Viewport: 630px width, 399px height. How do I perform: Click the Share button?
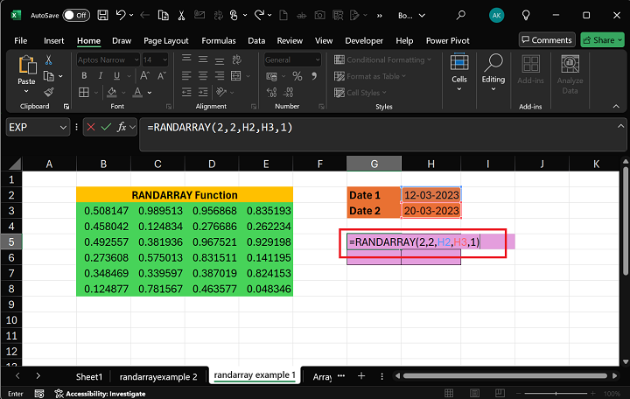tap(602, 40)
